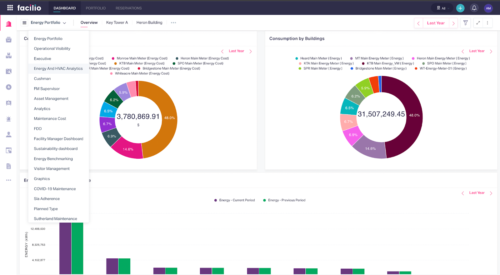
Task: Choose FM Supervisor dashboard
Action: pyautogui.click(x=58, y=88)
